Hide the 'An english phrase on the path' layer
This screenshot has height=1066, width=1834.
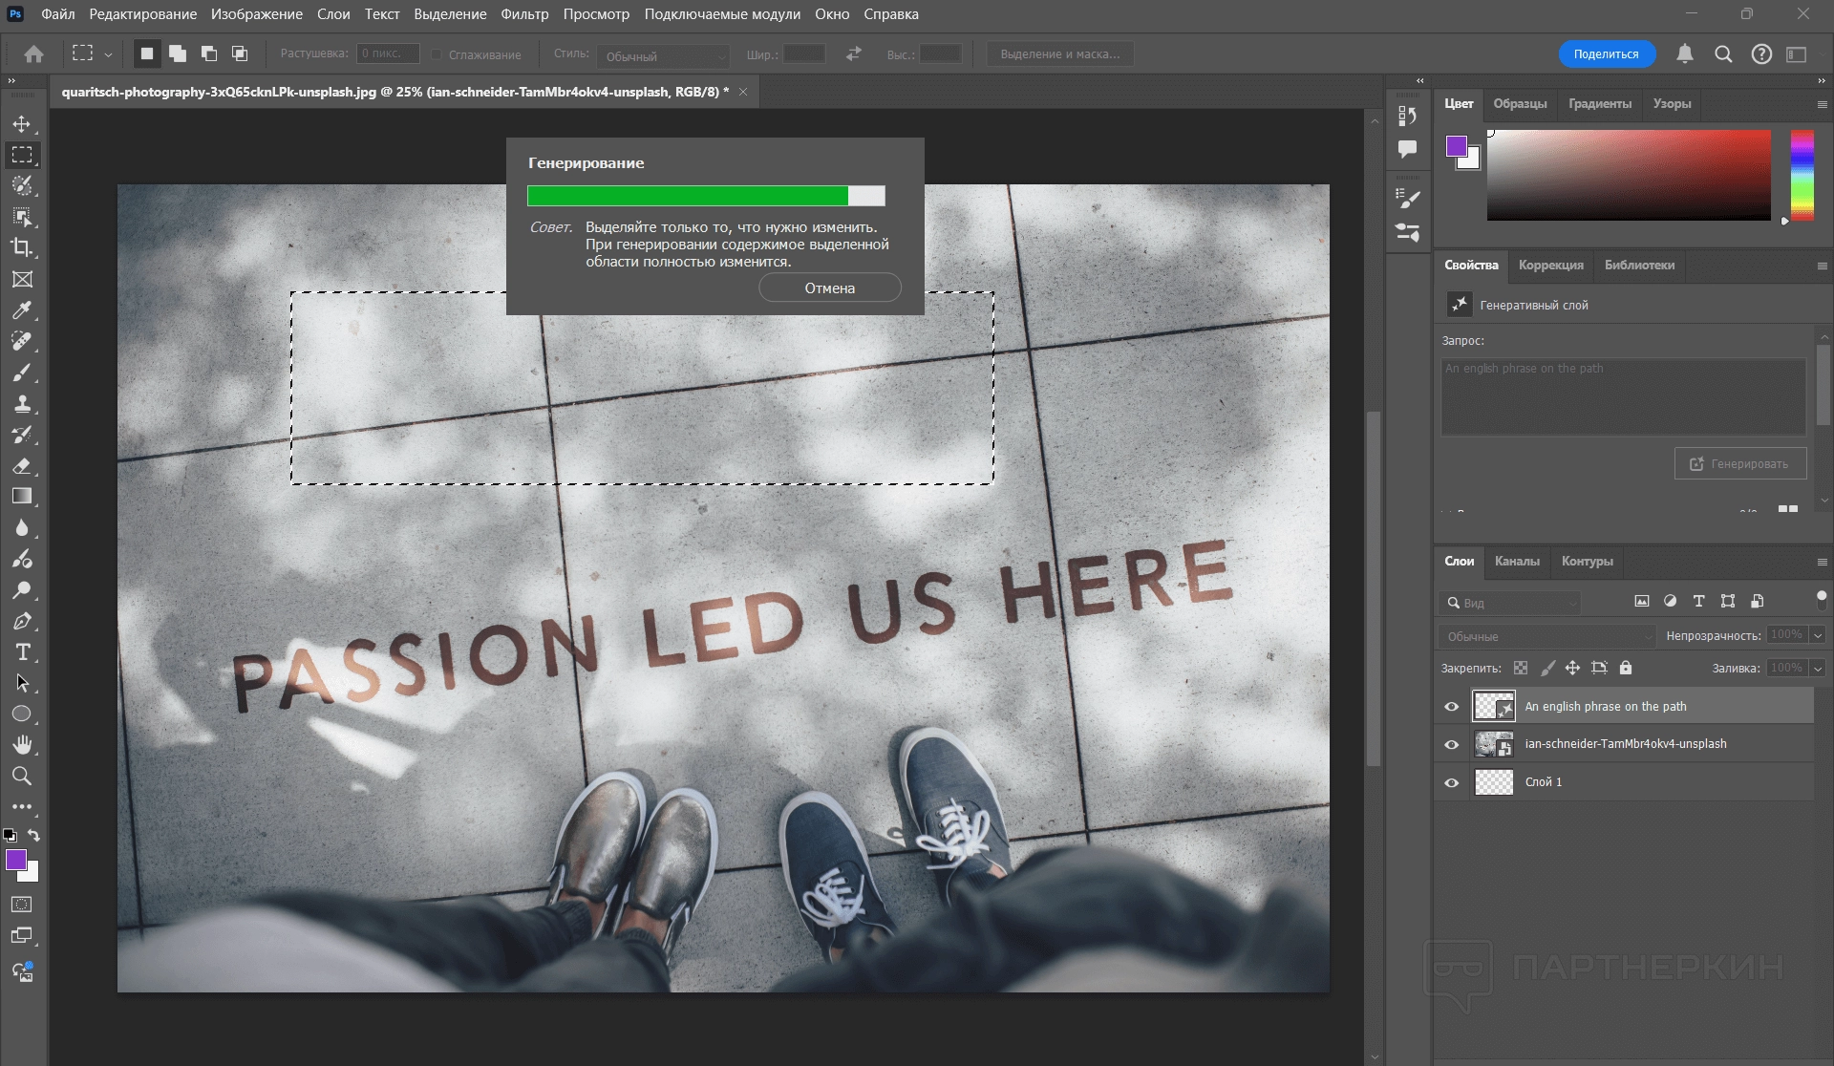coord(1451,707)
